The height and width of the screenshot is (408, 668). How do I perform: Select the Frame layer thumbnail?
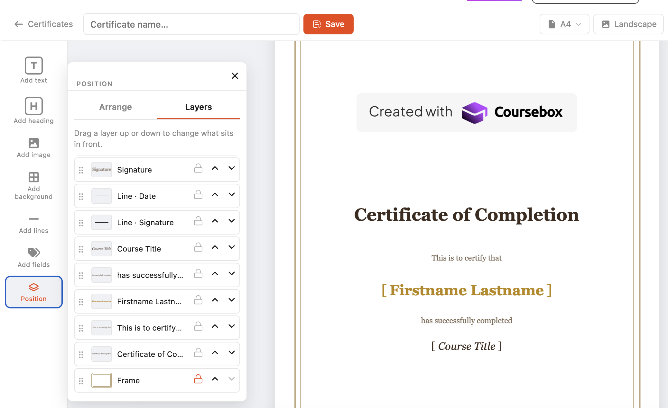pos(102,380)
